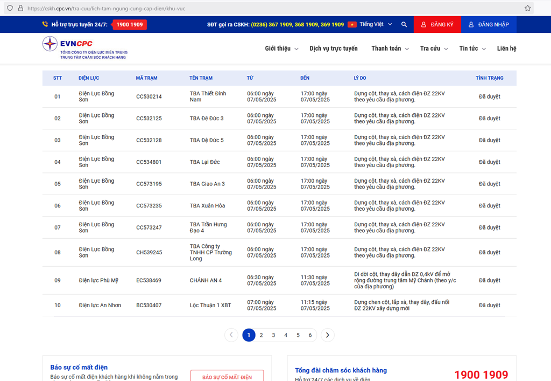Open Dịch vụ trực tuyến menu item
This screenshot has width=551, height=381.
[333, 49]
